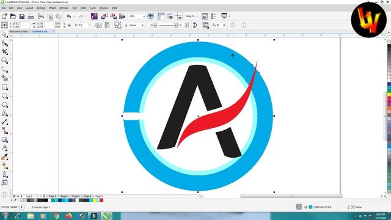Save the current document
The width and height of the screenshot is (391, 220).
(22, 16)
